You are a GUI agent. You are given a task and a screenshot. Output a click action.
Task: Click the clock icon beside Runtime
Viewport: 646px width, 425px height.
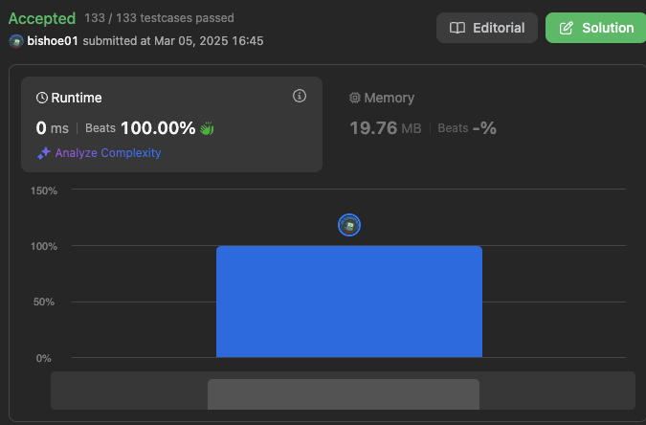(42, 98)
